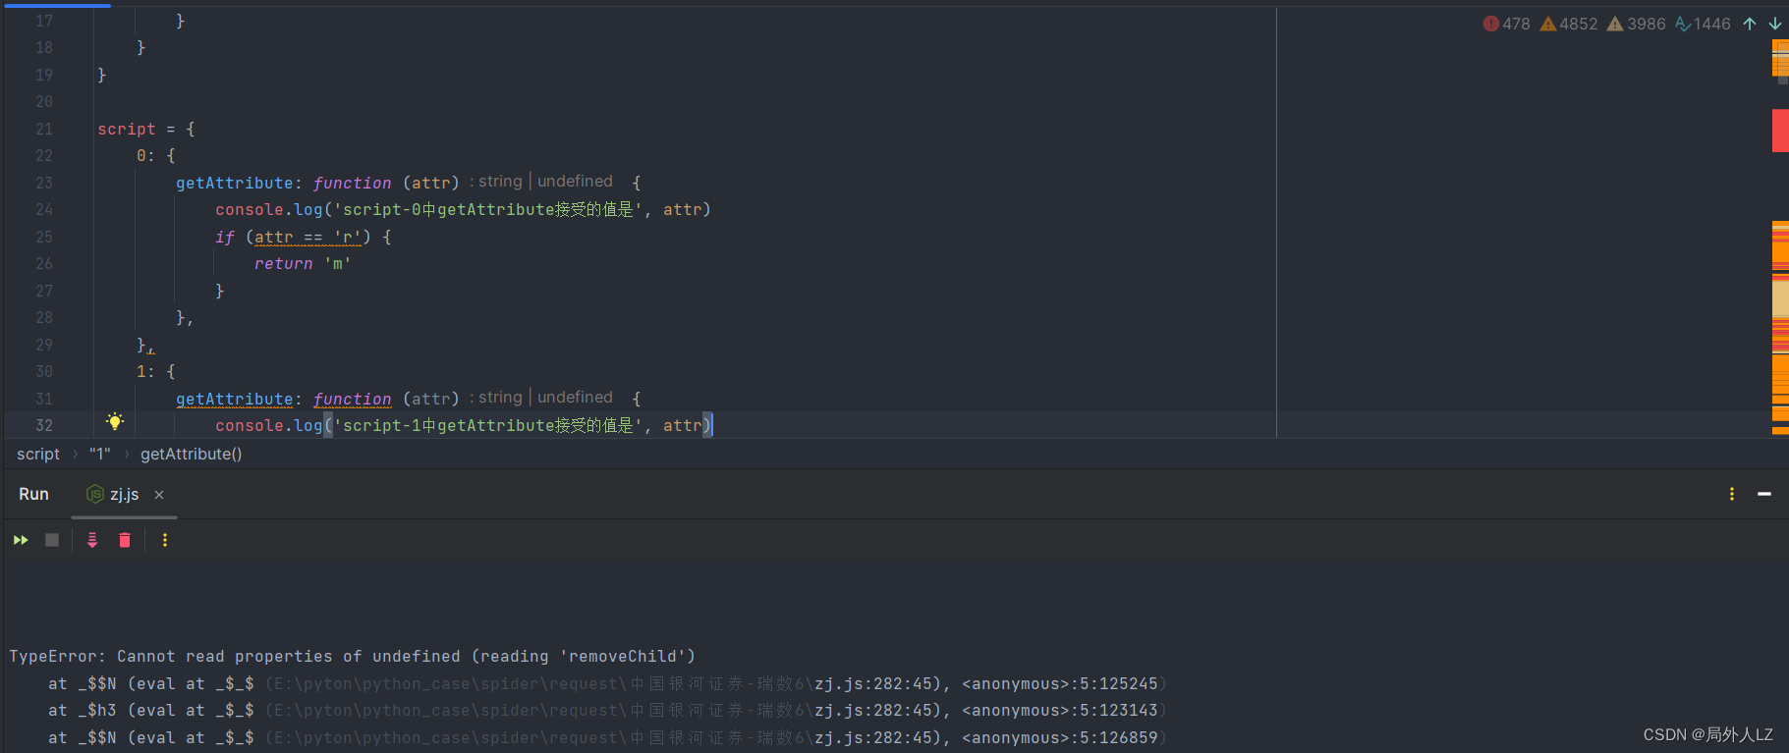1789x753 pixels.
Task: Click getAttribute() breadcrumb item
Action: [x=191, y=454]
